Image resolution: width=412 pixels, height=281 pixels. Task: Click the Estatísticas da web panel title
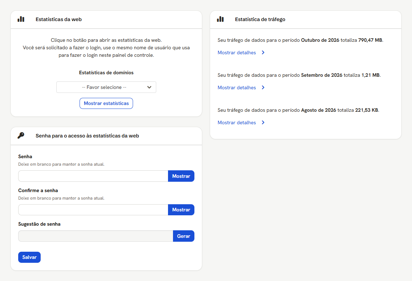tap(59, 19)
